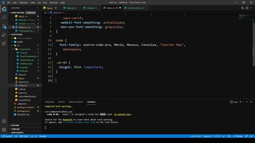Open the Explorer view in activity bar

(4, 9)
